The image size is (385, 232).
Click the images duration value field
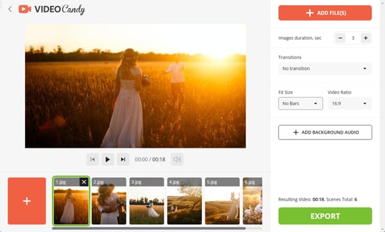pyautogui.click(x=353, y=38)
